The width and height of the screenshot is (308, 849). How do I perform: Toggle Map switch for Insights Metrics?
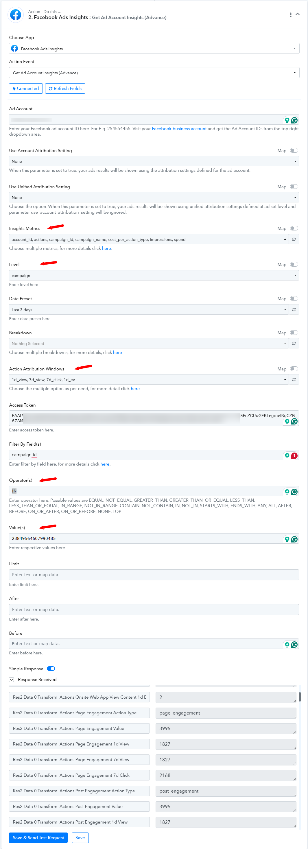[294, 228]
